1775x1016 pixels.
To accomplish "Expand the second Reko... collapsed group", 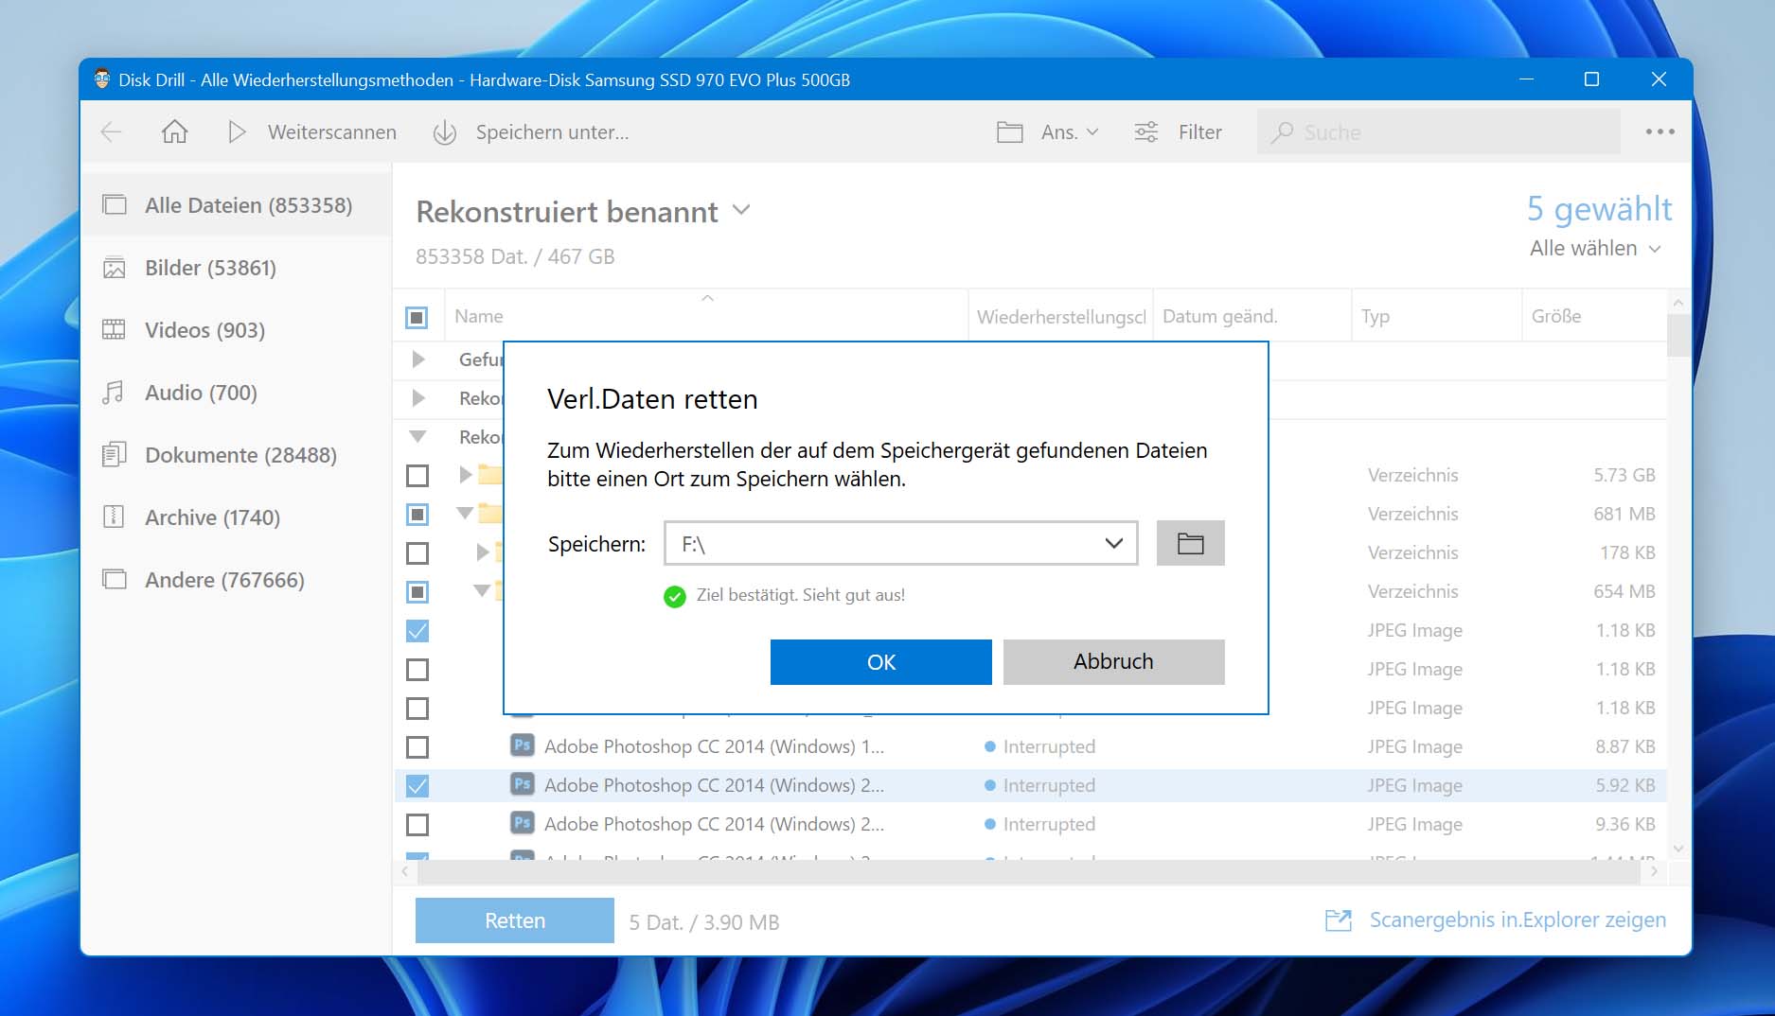I will [x=418, y=398].
